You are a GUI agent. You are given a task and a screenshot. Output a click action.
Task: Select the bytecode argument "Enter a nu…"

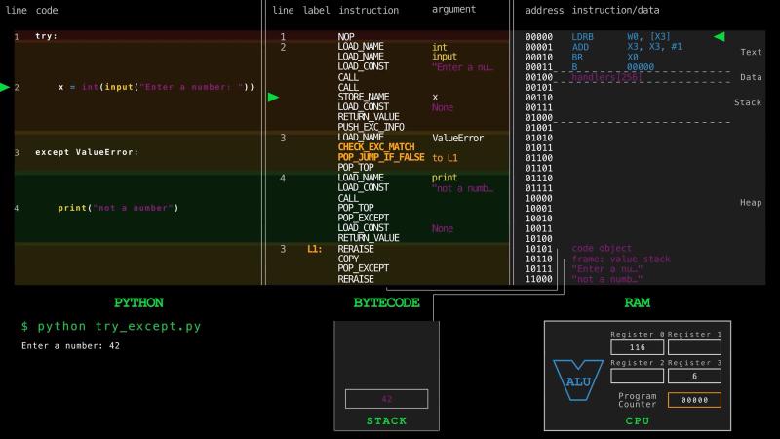(x=462, y=67)
